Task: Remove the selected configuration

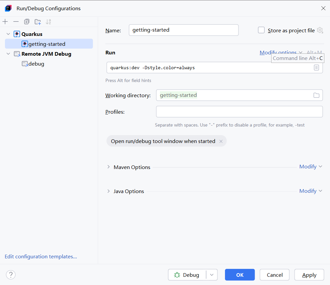Action: (16, 22)
